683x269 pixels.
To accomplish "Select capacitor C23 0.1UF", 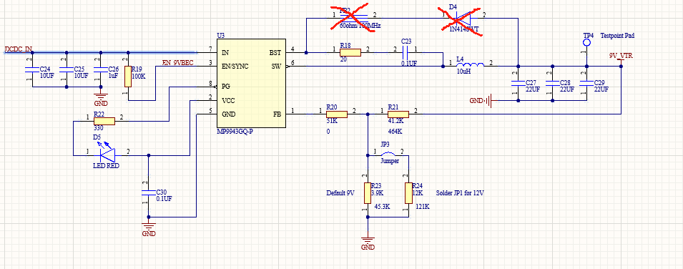I will click(405, 53).
